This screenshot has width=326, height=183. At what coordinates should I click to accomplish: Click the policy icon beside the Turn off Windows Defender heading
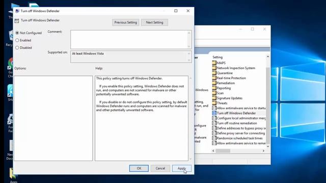pos(17,20)
